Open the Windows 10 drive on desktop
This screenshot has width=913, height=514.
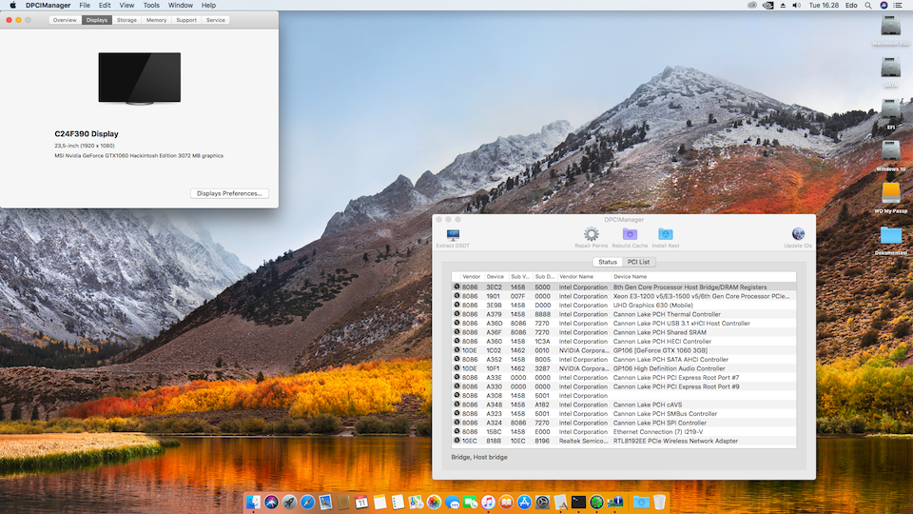(x=891, y=151)
